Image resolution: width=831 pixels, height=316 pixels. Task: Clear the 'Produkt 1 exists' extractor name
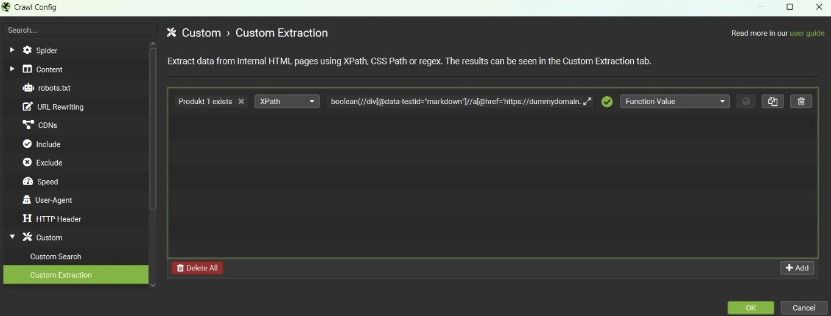coord(241,102)
